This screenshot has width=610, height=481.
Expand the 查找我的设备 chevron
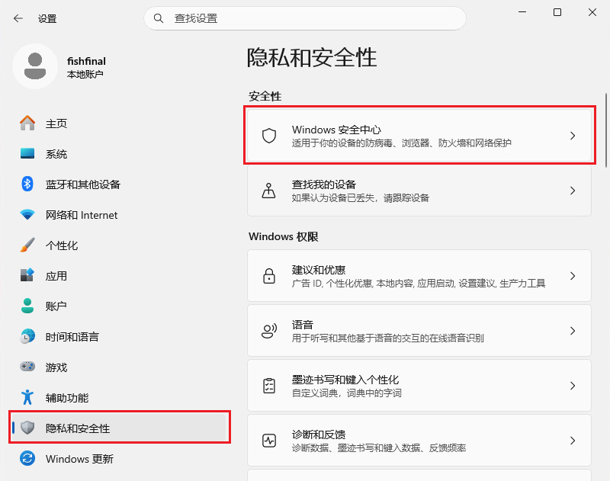tap(573, 191)
